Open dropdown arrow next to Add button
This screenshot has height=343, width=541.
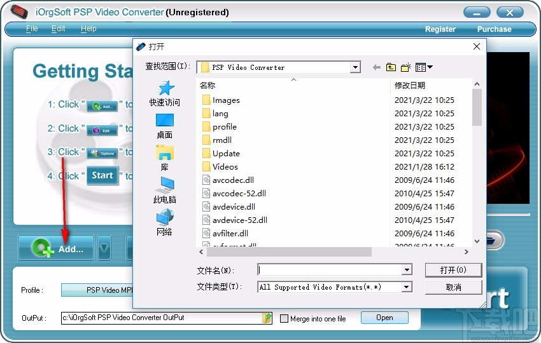104,248
